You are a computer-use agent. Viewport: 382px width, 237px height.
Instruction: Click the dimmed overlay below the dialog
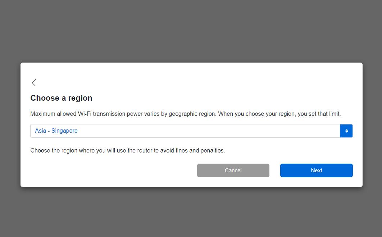pos(191,212)
